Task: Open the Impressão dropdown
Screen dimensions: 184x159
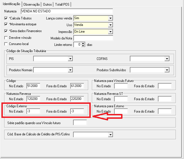Action: (110, 32)
